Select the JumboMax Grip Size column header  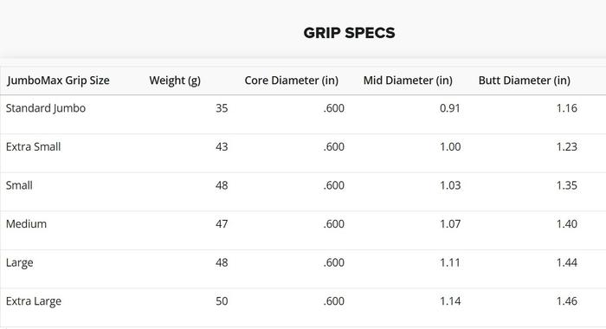pos(58,81)
